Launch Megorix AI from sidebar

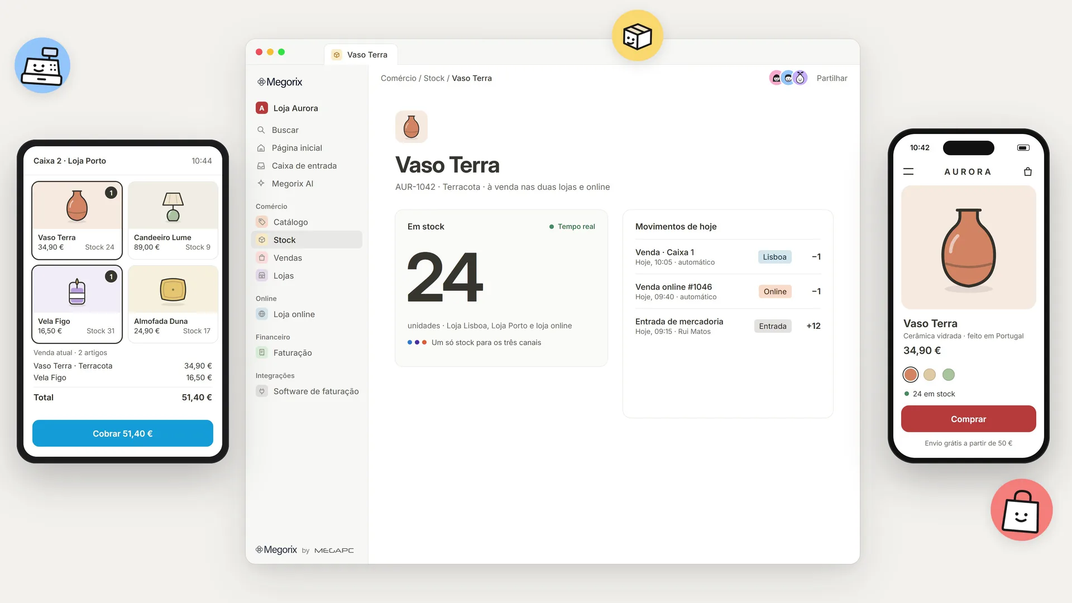[x=307, y=184]
